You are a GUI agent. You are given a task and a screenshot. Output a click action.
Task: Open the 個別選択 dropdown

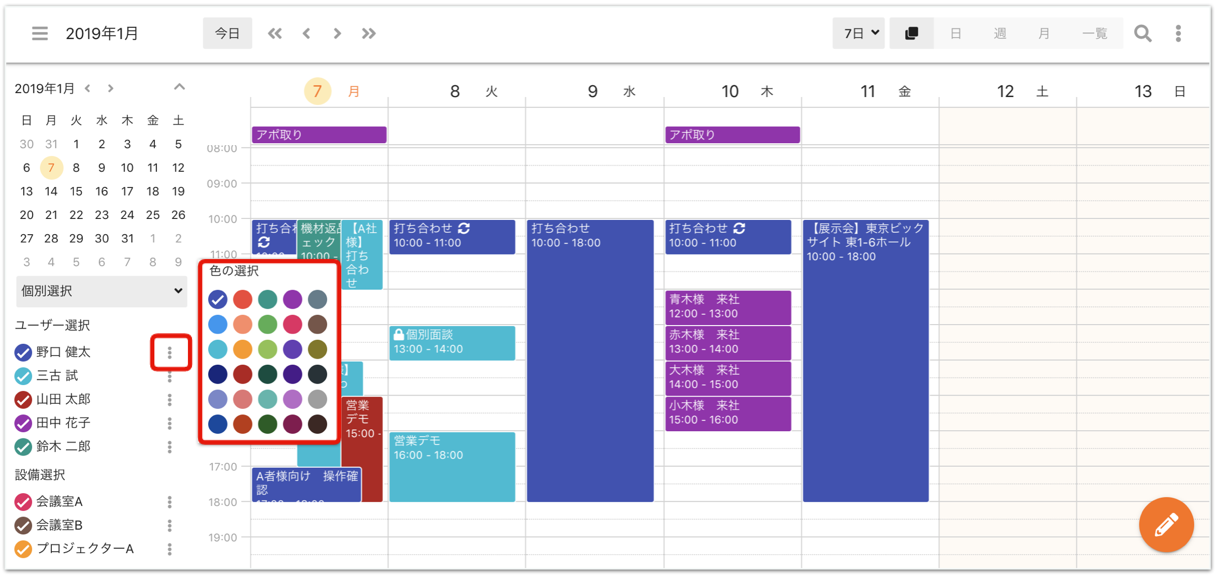[x=102, y=291]
